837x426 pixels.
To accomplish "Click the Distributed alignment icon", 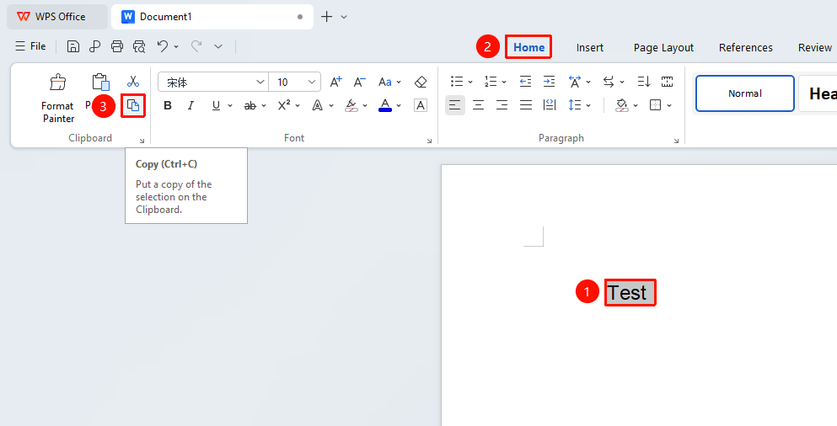I will pos(550,105).
